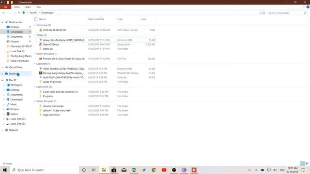Select the Programs folder icon

pyautogui.click(x=41, y=96)
